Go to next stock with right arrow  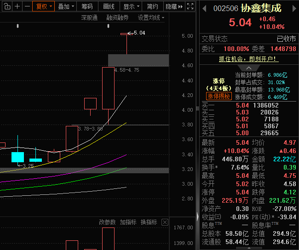click(x=294, y=9)
